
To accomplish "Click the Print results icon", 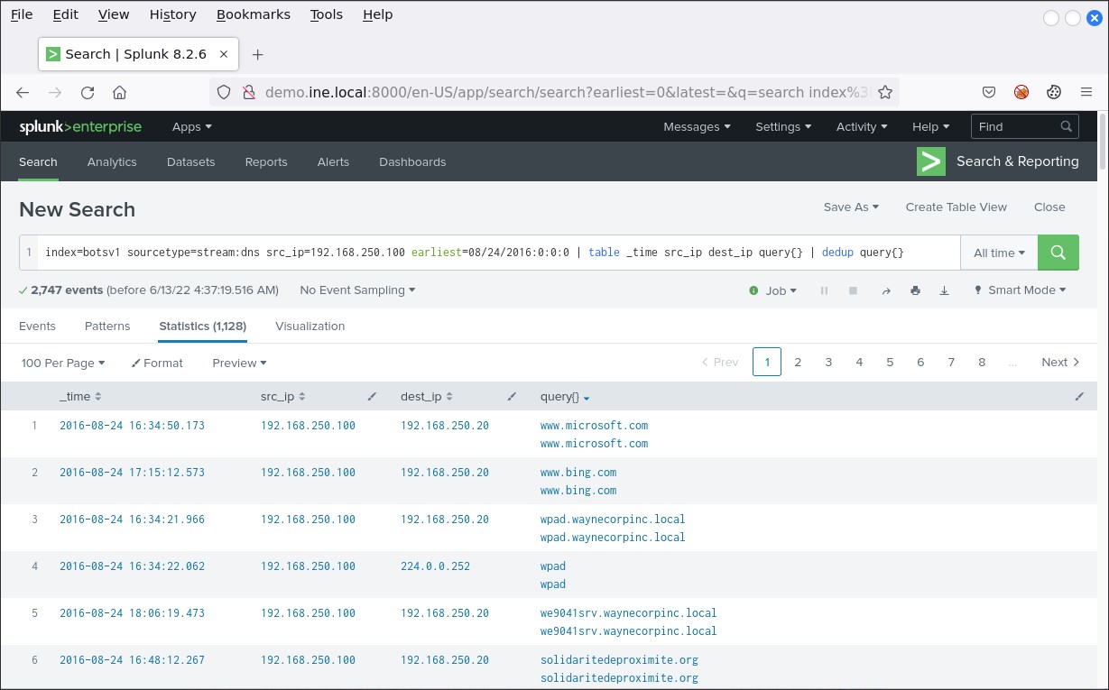I will [x=915, y=290].
